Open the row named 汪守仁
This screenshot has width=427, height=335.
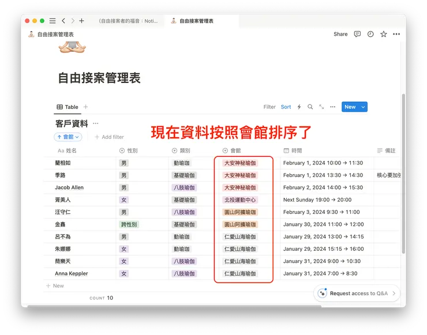point(63,212)
